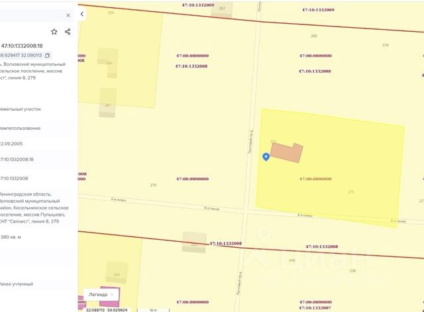
Task: Click the 10 m scale bar
Action: point(153,310)
